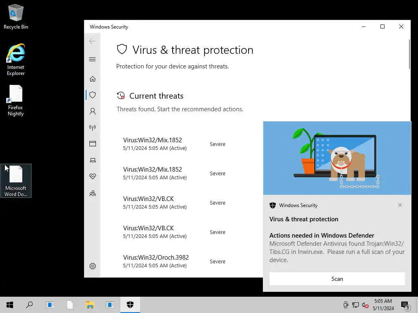Viewport: 418px width, 313px height.
Task: Open Recycle Bin desktop icon
Action: [16, 16]
